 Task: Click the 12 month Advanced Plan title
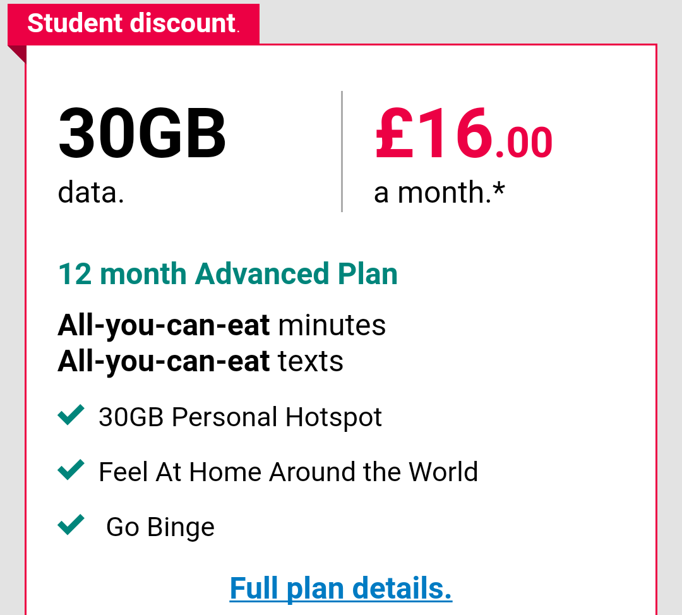point(228,273)
